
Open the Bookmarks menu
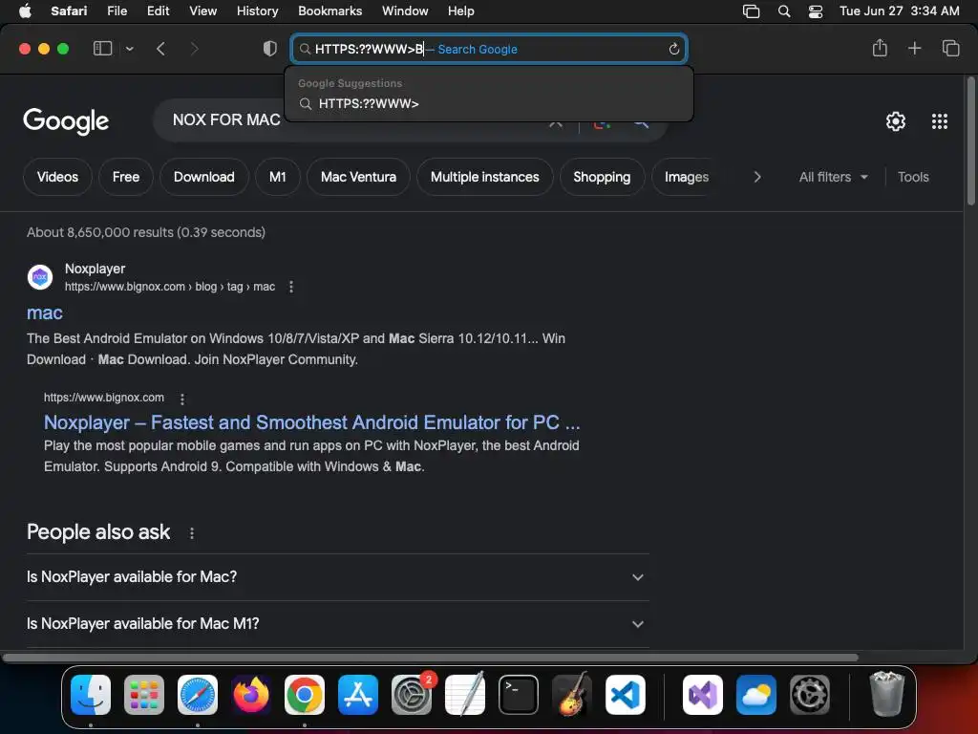(x=330, y=11)
